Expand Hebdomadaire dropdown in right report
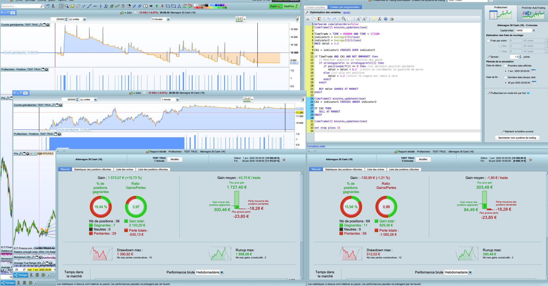The height and width of the screenshot is (286, 548). click(x=458, y=272)
